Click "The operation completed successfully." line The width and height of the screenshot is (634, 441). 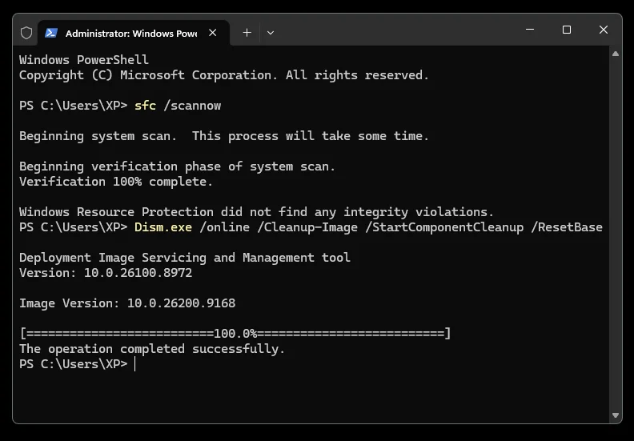coord(152,349)
